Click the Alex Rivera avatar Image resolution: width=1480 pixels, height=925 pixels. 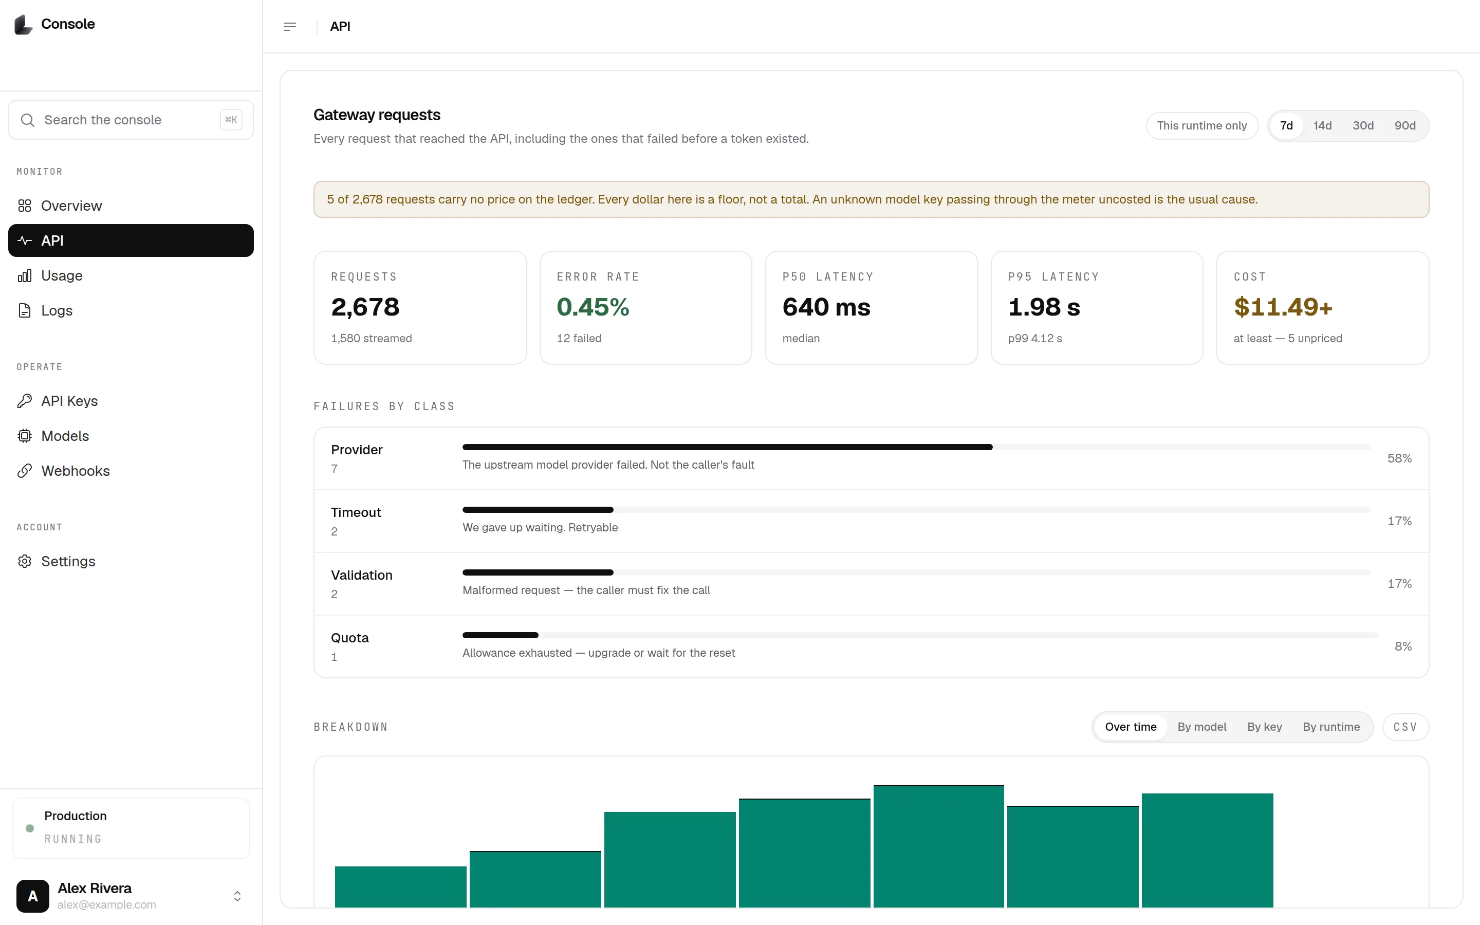[x=32, y=896]
